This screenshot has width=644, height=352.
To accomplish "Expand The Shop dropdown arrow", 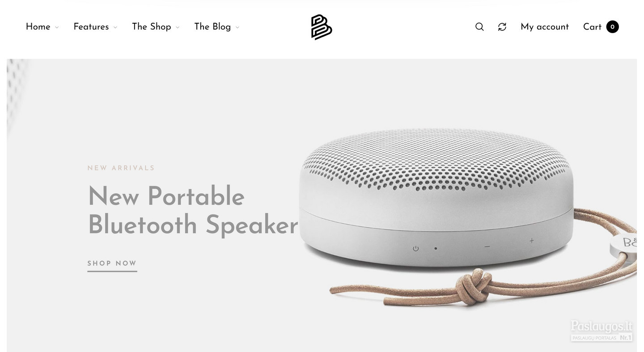I will coord(178,27).
